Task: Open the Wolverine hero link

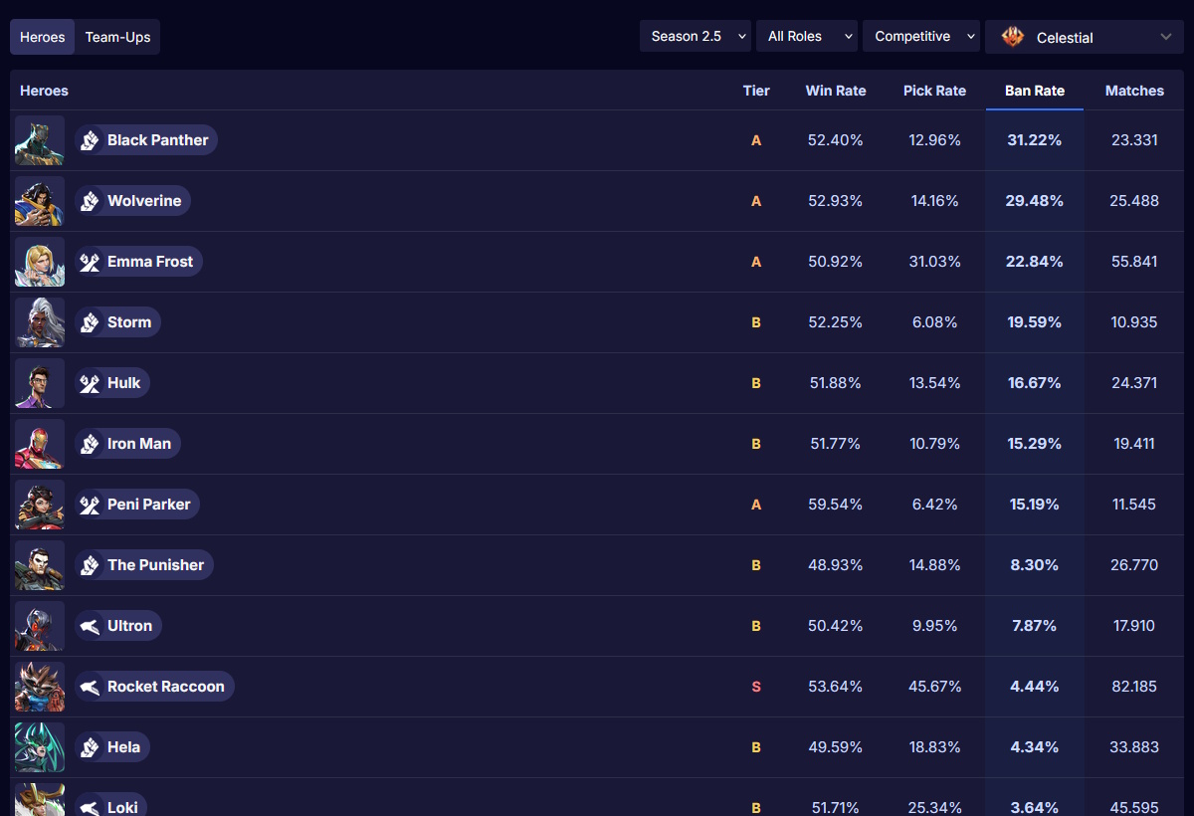Action: (x=132, y=201)
